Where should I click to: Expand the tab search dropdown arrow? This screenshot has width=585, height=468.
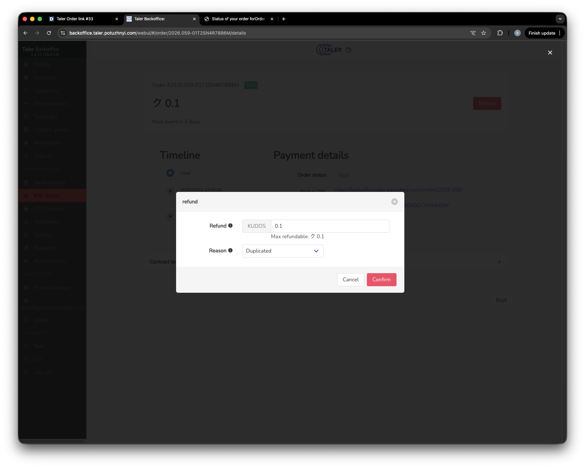click(x=560, y=19)
